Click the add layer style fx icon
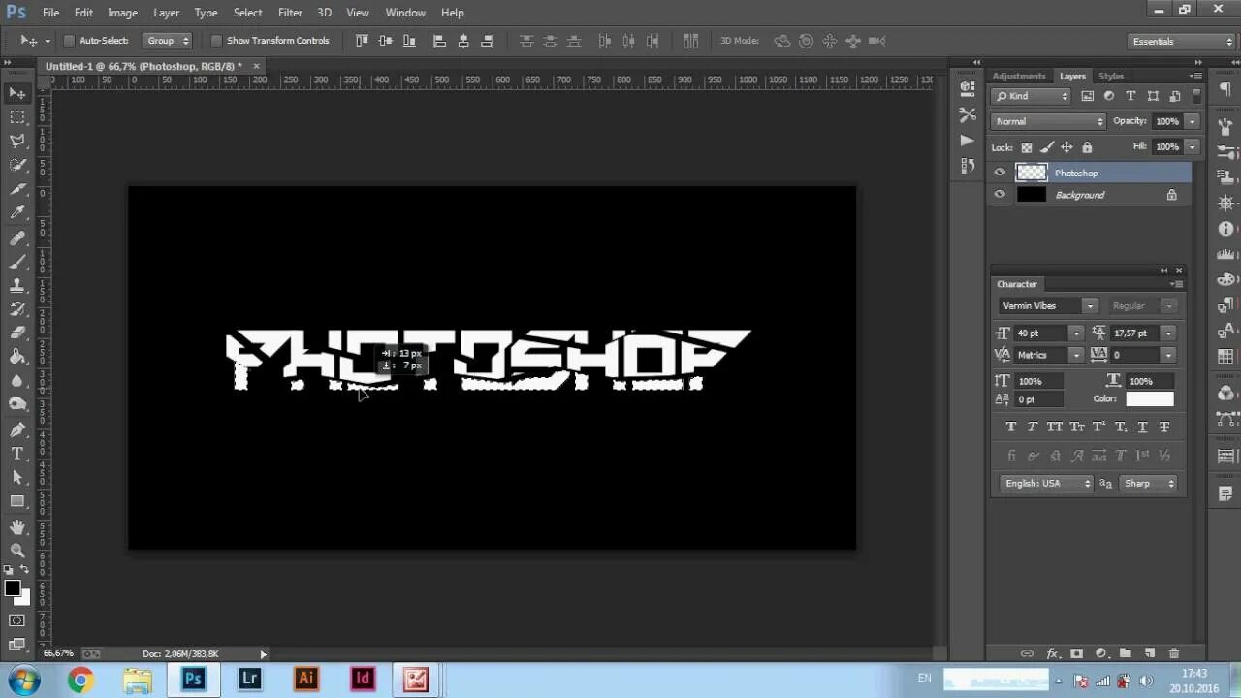The image size is (1241, 698). [x=1051, y=654]
